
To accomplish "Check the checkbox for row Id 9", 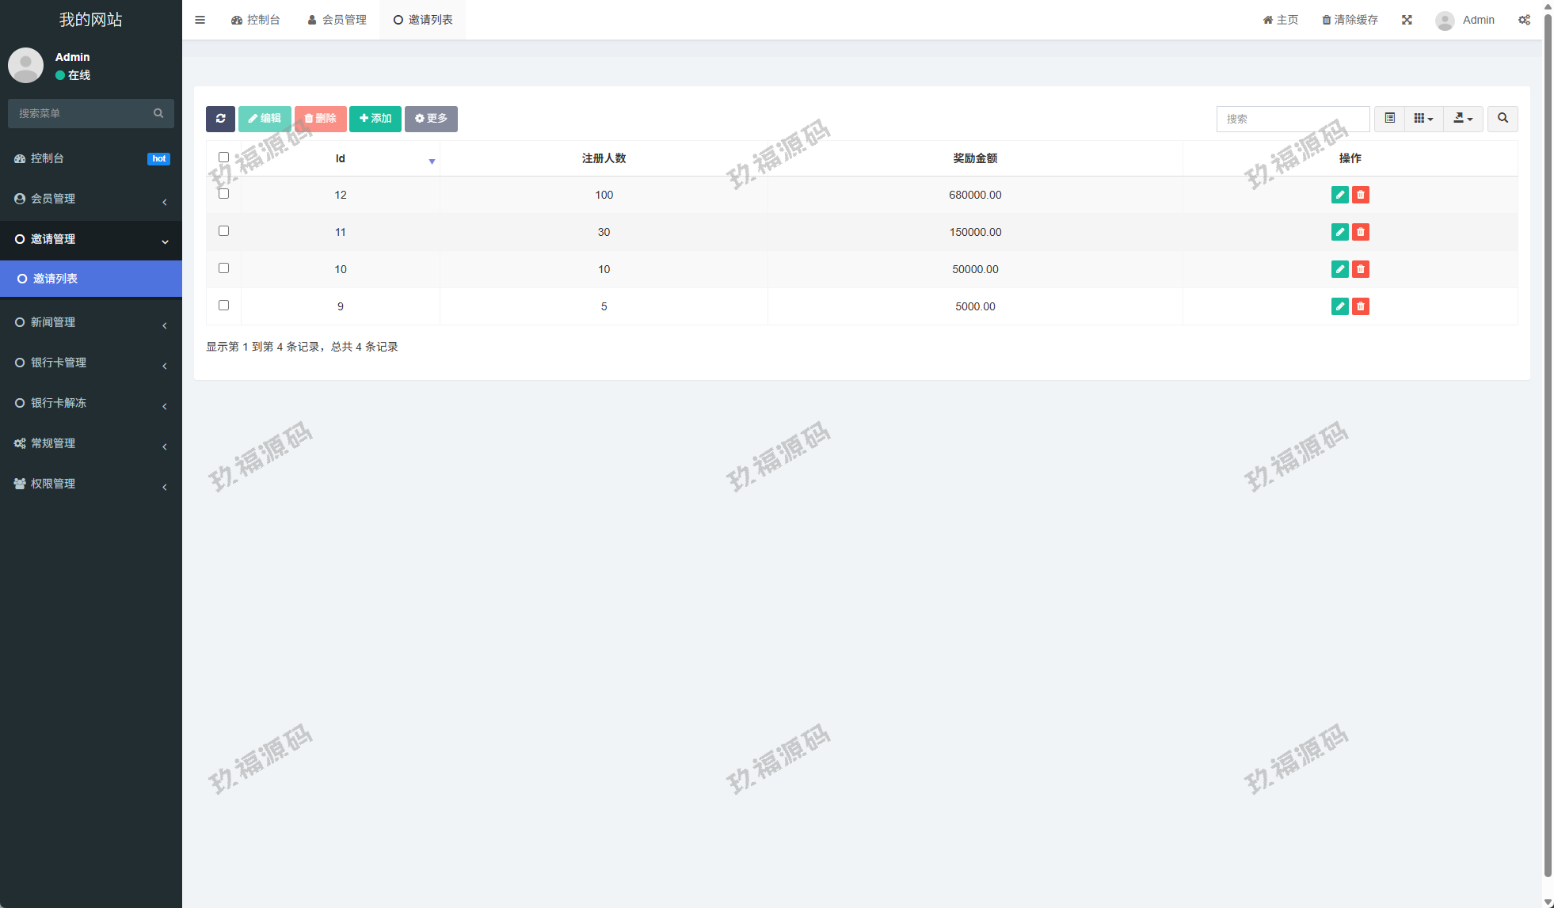I will [x=223, y=306].
